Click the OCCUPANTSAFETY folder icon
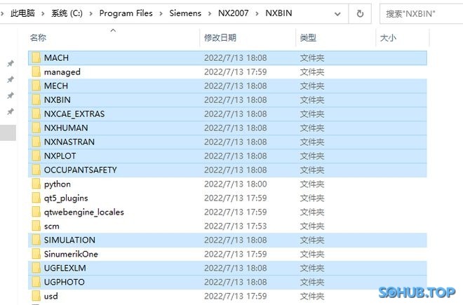The image size is (463, 305). 36,170
